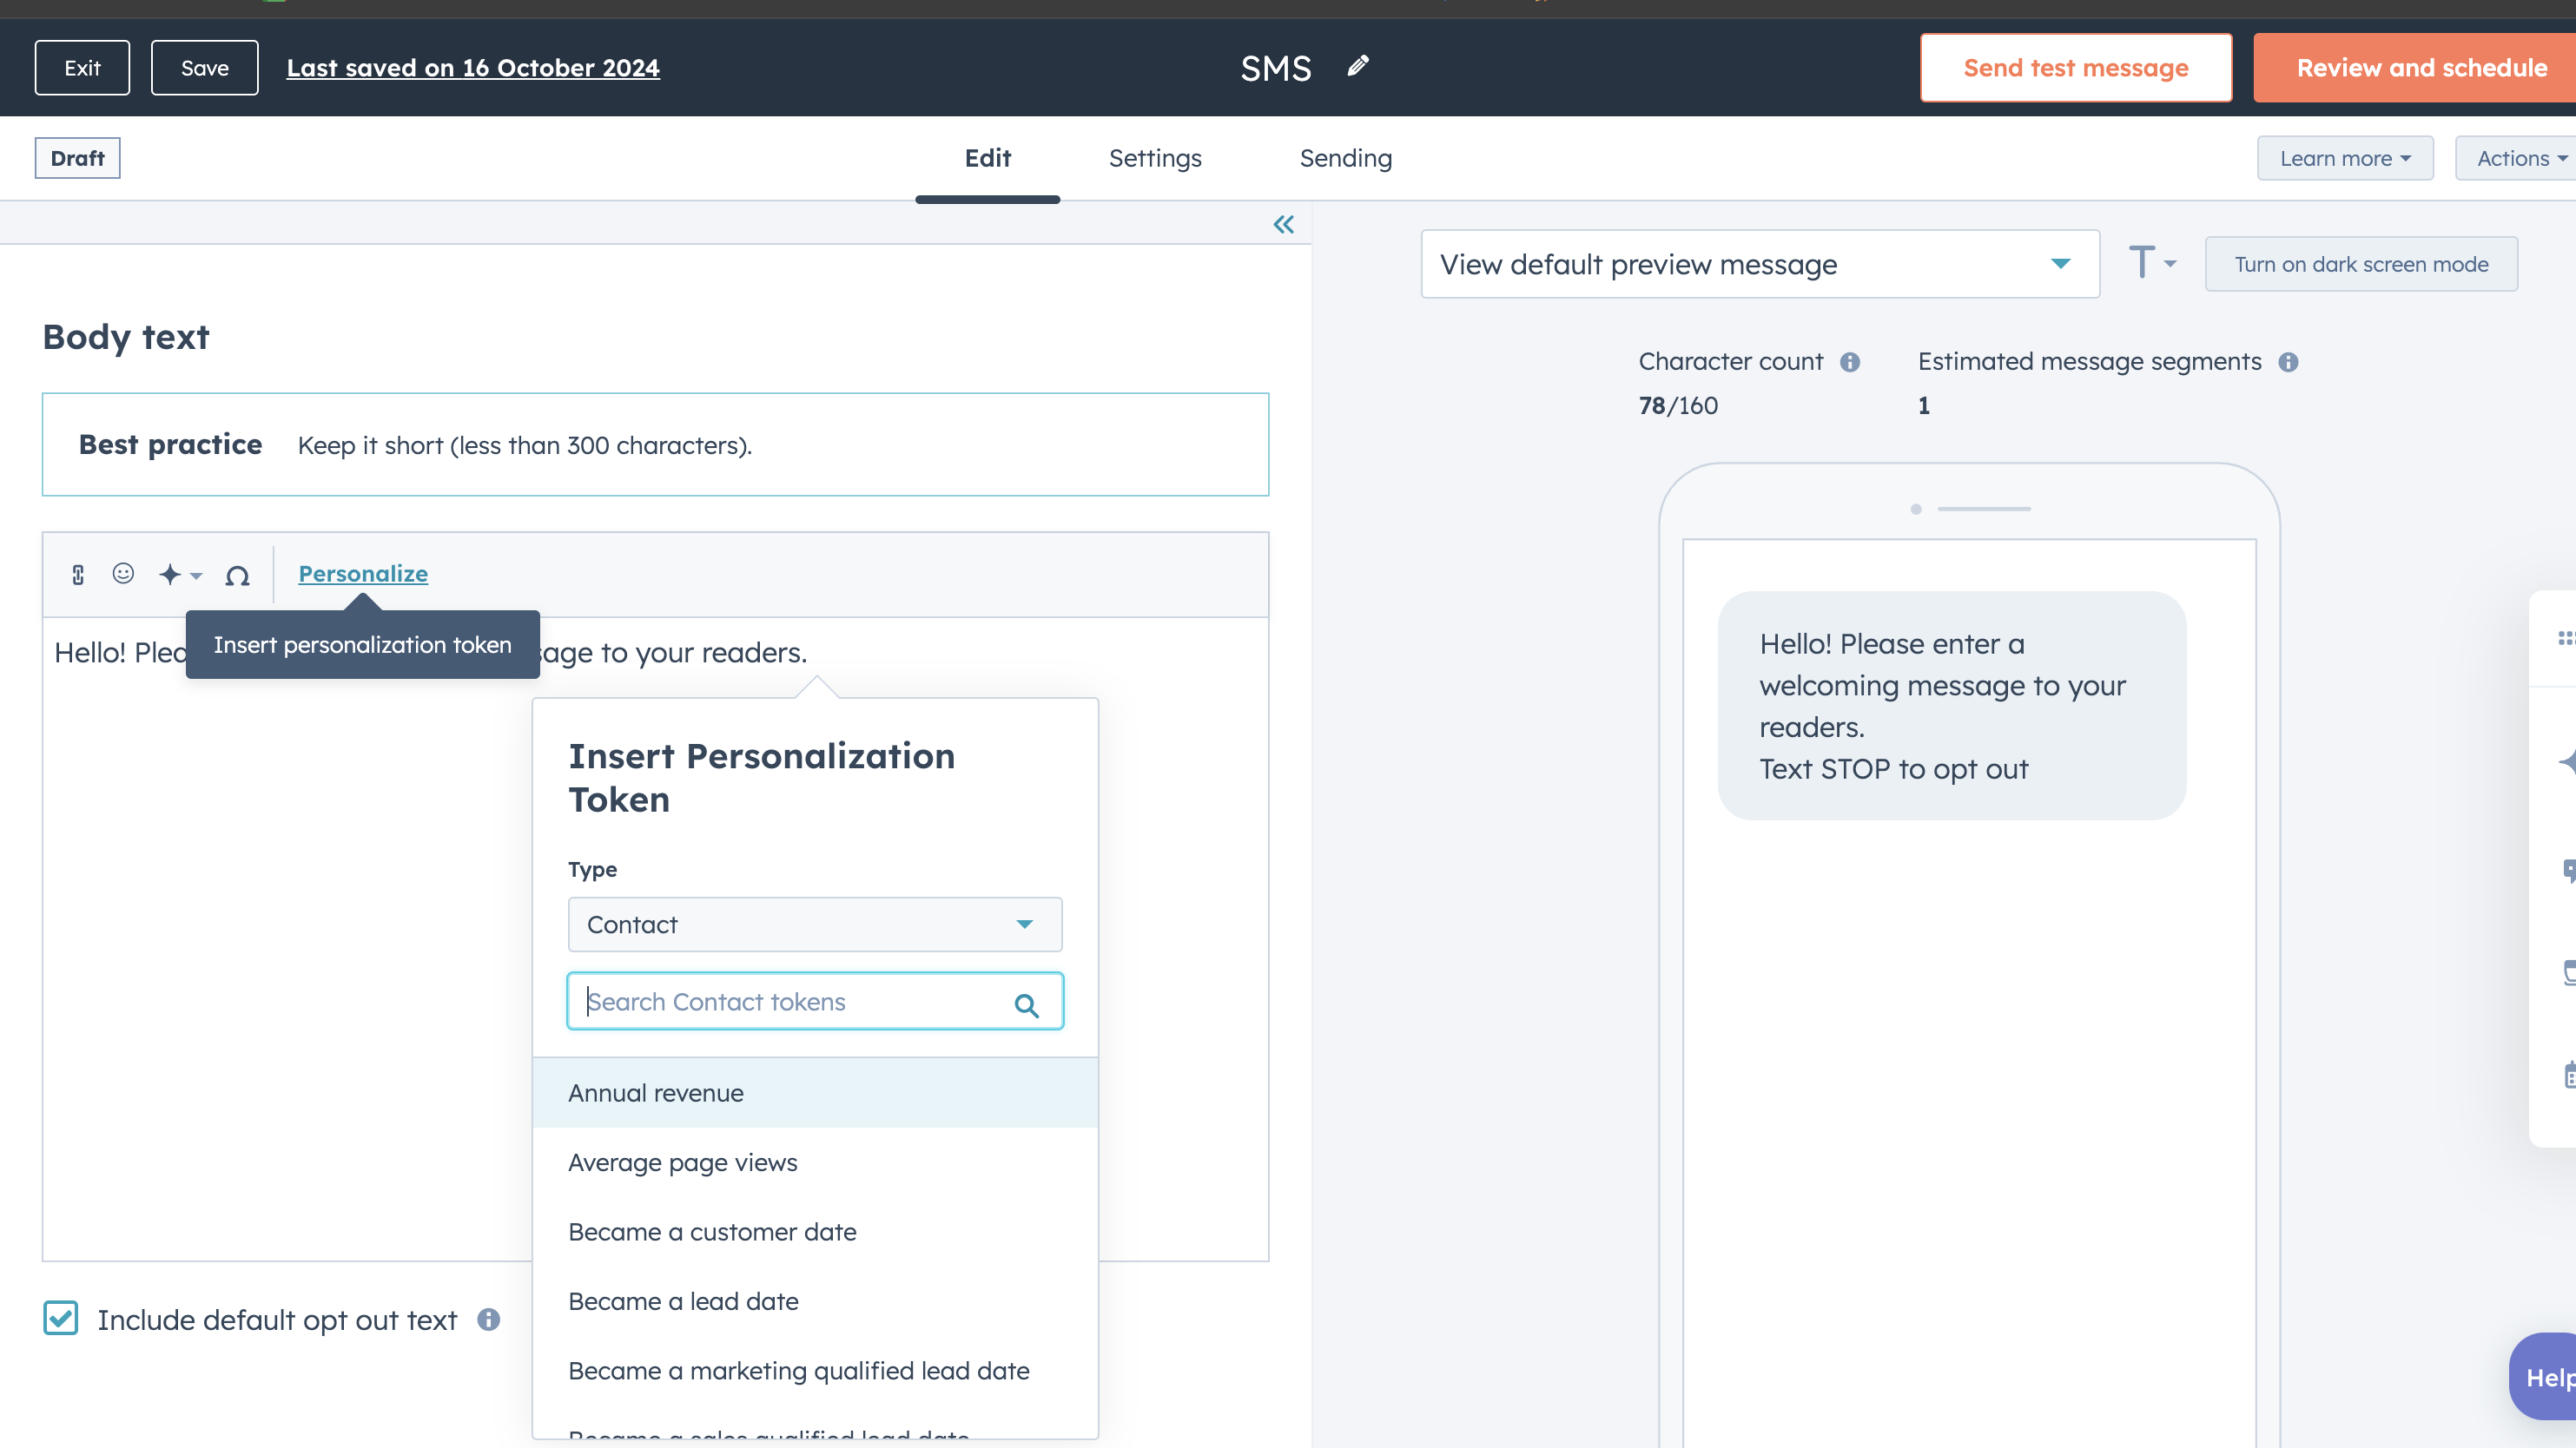Open the Last saved on 16 October 2024 link
Viewport: 2576px width, 1448px height.
coord(473,68)
